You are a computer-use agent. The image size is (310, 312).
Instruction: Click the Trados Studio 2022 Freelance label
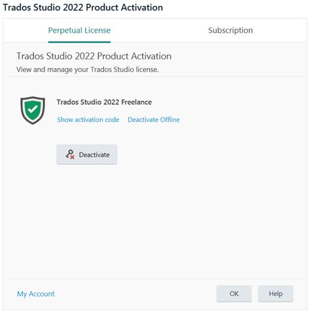[104, 102]
